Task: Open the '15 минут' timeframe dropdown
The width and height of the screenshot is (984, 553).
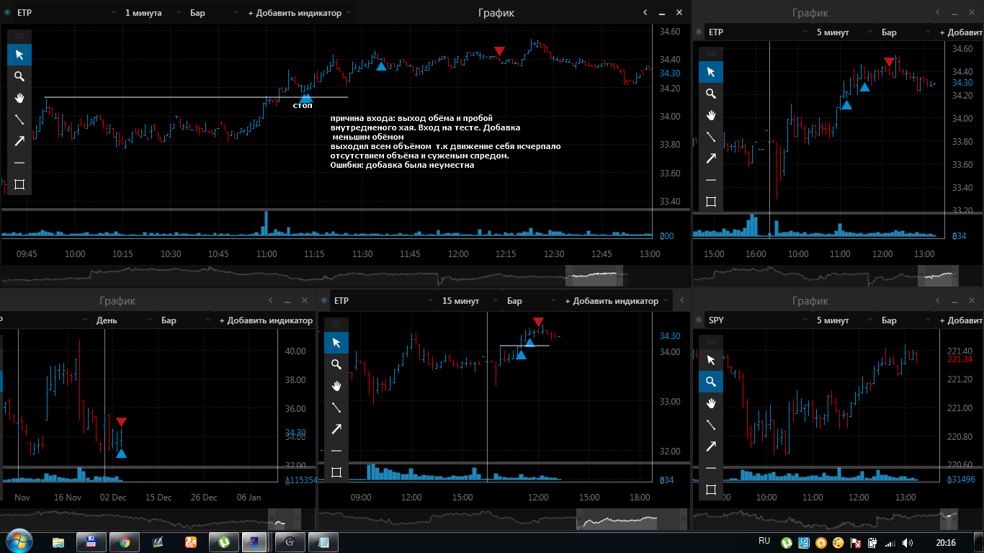Action: 469,301
